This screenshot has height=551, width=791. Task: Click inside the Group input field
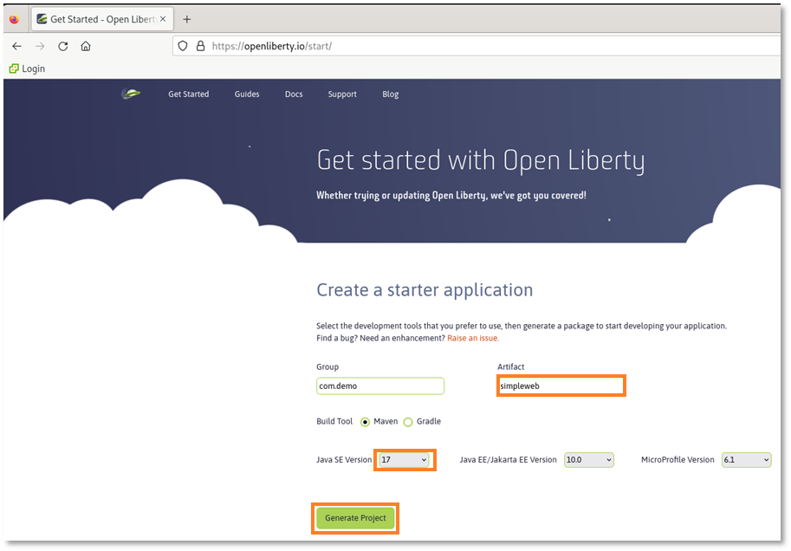379,386
